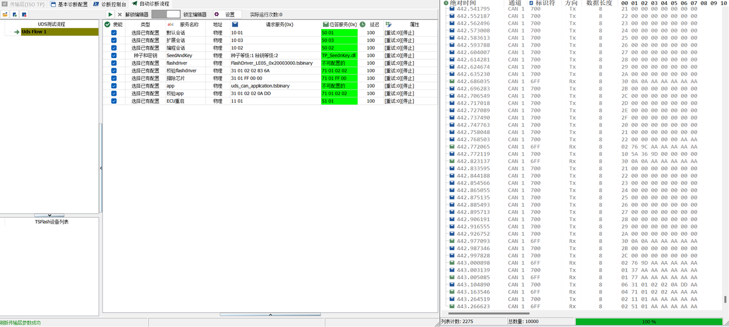Image resolution: width=729 pixels, height=327 pixels.
Task: Collapse the left flow panel with the side arrow handle
Action: [101, 168]
